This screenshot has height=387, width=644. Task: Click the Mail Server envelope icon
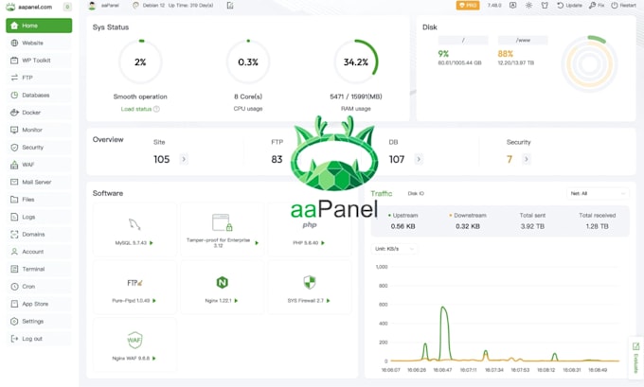14,182
